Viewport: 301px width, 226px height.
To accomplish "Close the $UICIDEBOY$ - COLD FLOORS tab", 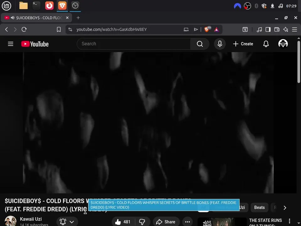I will click(67, 18).
